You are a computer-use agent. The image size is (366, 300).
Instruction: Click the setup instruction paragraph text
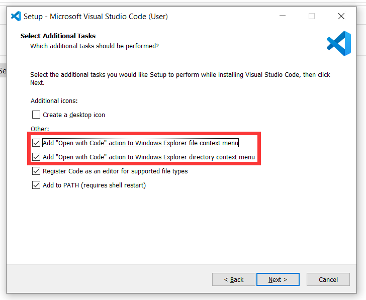(x=180, y=75)
